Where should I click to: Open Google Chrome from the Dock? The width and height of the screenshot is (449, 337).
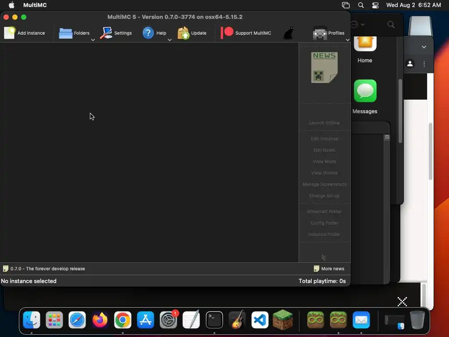[x=123, y=320]
